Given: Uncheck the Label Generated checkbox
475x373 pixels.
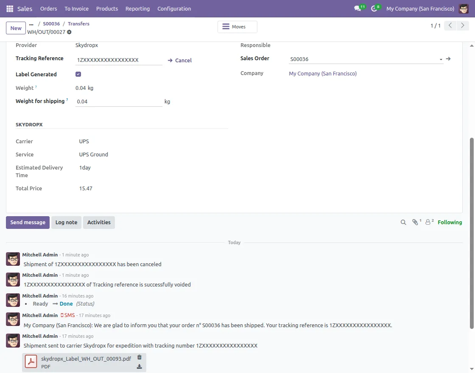Looking at the screenshot, I should [78, 74].
